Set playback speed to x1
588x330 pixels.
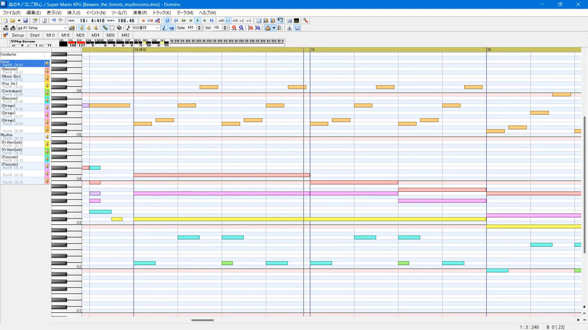click(x=228, y=21)
